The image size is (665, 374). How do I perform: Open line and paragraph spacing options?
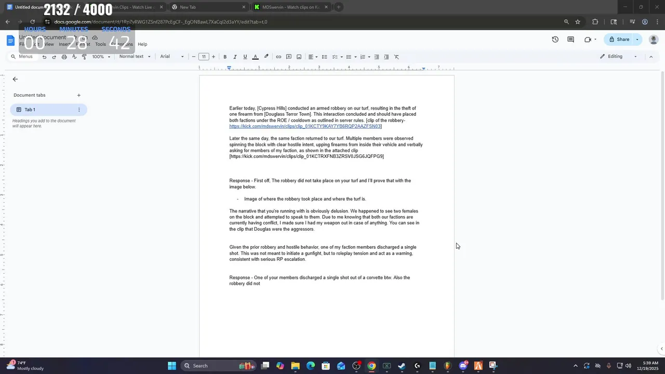(324, 57)
